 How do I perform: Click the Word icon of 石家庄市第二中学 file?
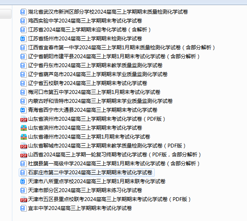23,173
